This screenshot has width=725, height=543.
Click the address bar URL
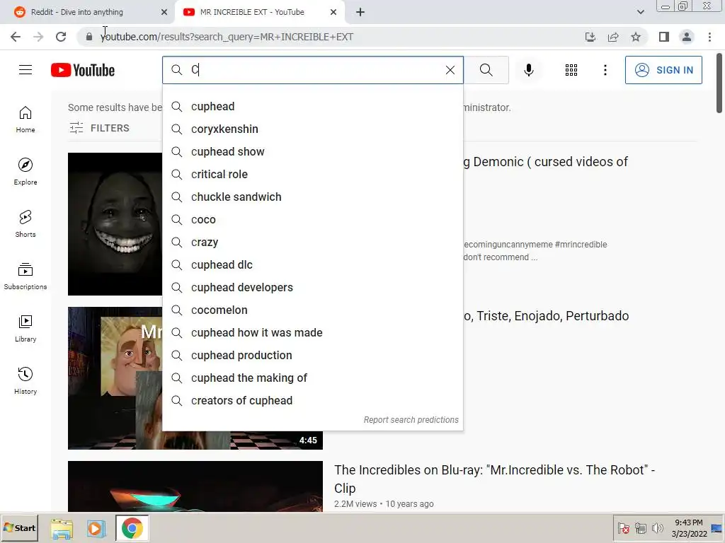click(x=227, y=37)
